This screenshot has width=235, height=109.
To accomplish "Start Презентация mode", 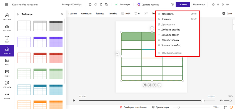I will [161, 107].
